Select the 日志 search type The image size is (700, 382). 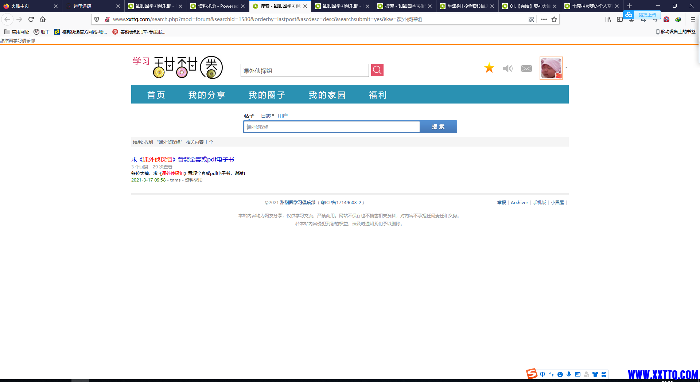[266, 116]
